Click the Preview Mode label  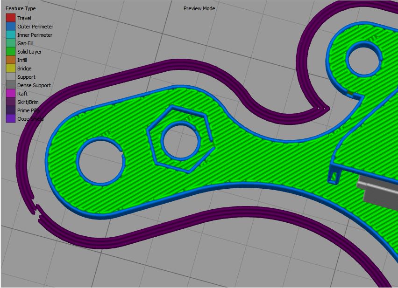199,8
